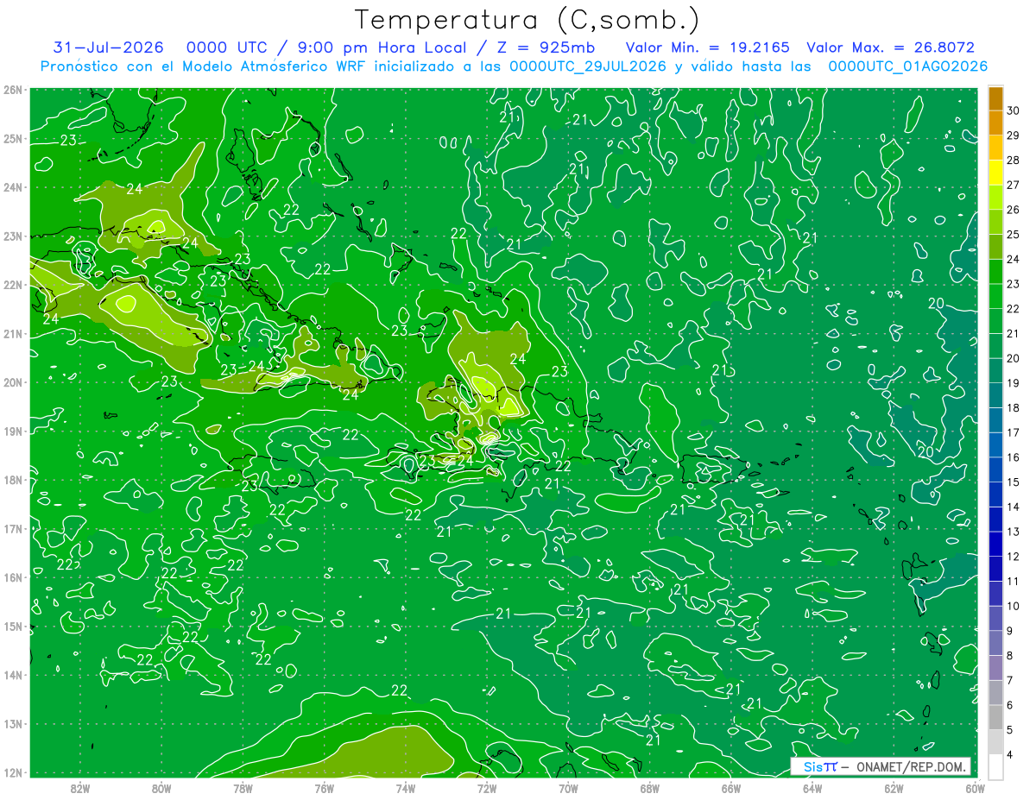Viewport: 1036px width, 800px height.
Task: Pick the legend swatch above value 30
Action: (995, 98)
